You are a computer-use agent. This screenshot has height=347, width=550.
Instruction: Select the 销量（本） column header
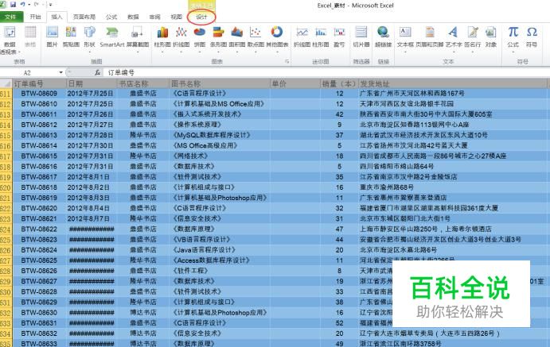pyautogui.click(x=339, y=83)
